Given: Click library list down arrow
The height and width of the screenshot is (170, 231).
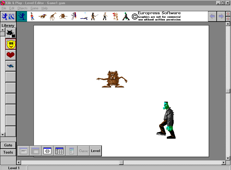Looking at the screenshot, I should [3, 135].
